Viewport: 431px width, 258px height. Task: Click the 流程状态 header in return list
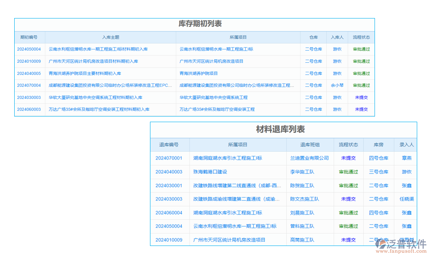(348, 144)
